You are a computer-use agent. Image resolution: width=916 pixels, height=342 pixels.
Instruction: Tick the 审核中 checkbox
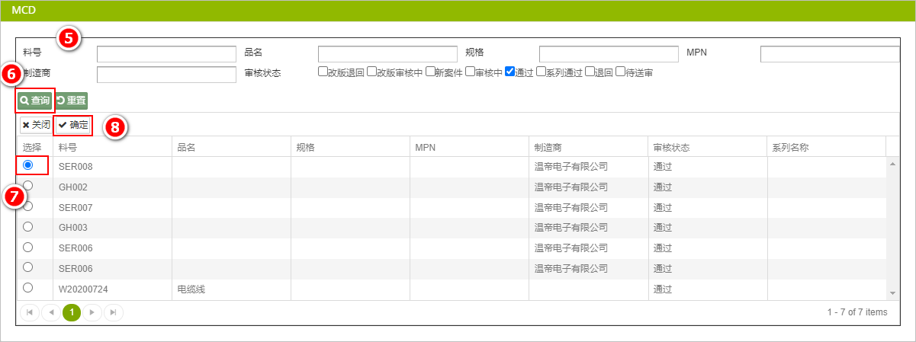pyautogui.click(x=470, y=72)
